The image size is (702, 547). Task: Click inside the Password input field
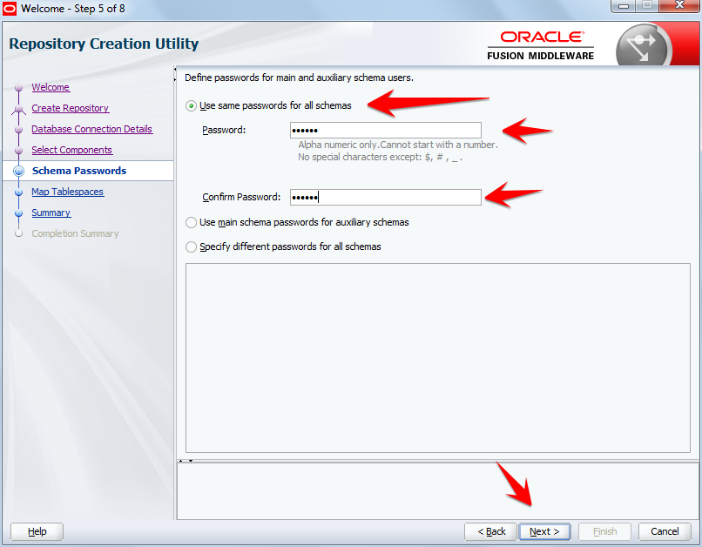coord(386,130)
